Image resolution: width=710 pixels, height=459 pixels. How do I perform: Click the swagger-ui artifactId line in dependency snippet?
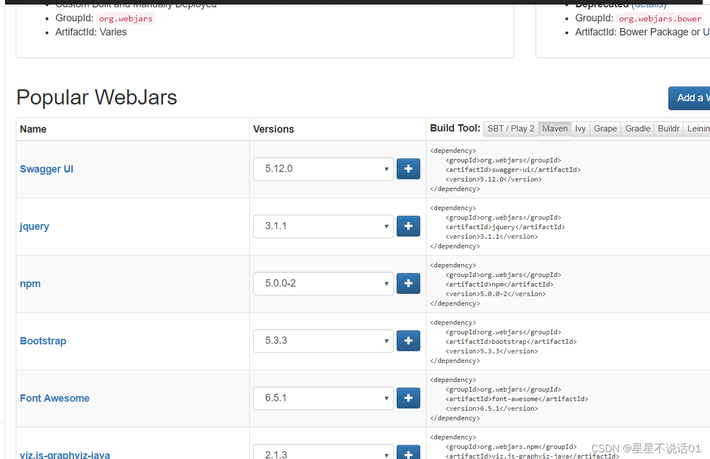(513, 170)
